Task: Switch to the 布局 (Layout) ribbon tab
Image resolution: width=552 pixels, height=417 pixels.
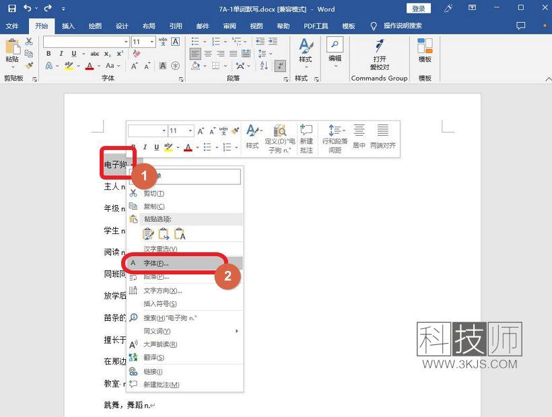Action: pyautogui.click(x=149, y=26)
